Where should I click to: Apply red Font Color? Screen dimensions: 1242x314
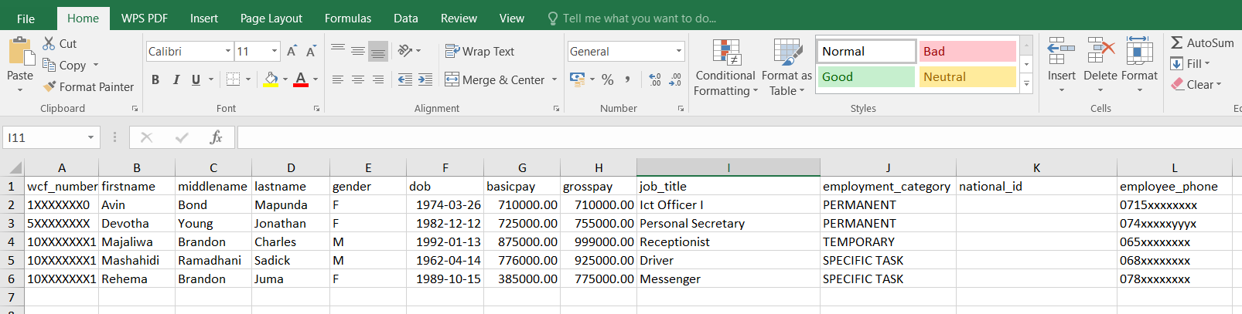tap(301, 79)
